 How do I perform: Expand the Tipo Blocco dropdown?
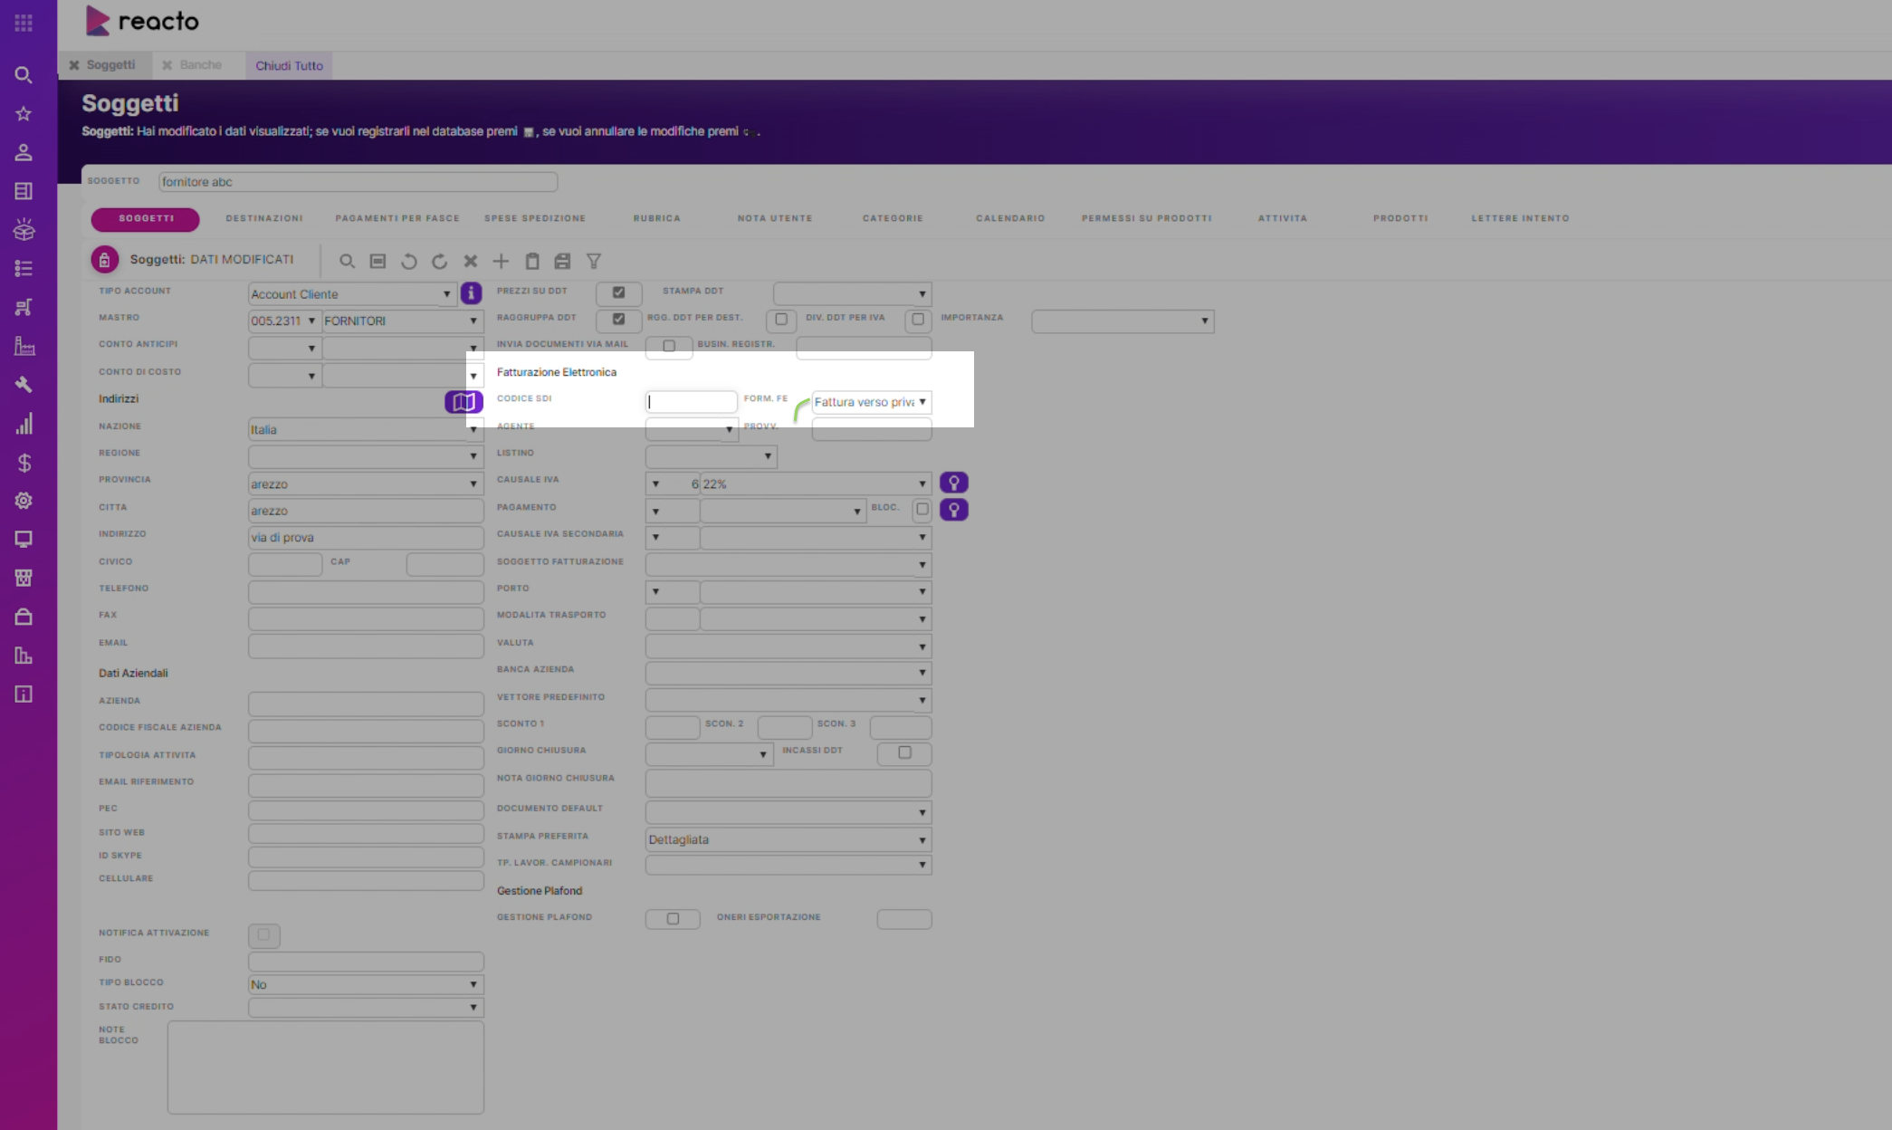(366, 984)
